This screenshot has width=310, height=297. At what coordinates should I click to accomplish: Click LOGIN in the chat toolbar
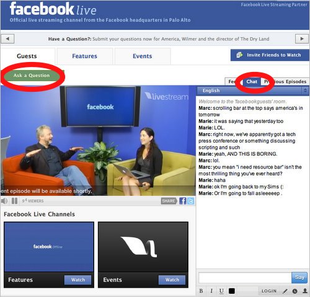[269, 291]
